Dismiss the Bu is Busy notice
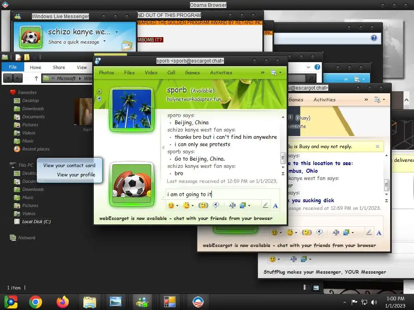This screenshot has width=414, height=310. click(x=378, y=147)
